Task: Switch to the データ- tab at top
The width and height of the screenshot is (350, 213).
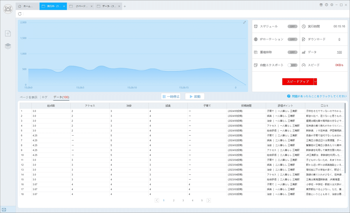Action: click(x=108, y=6)
